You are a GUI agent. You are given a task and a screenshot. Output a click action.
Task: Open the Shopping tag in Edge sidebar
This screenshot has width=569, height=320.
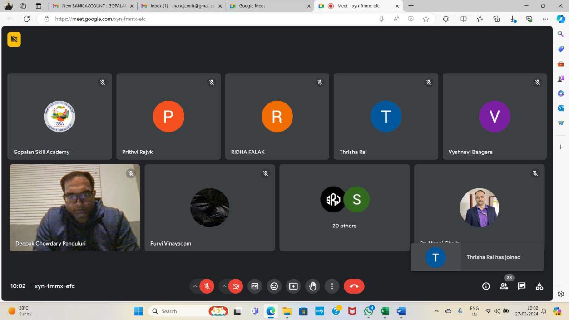561,49
